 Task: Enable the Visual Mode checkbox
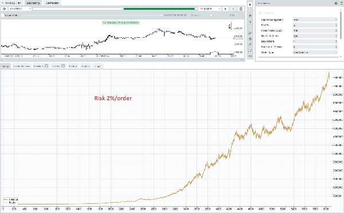pyautogui.click(x=3, y=15)
